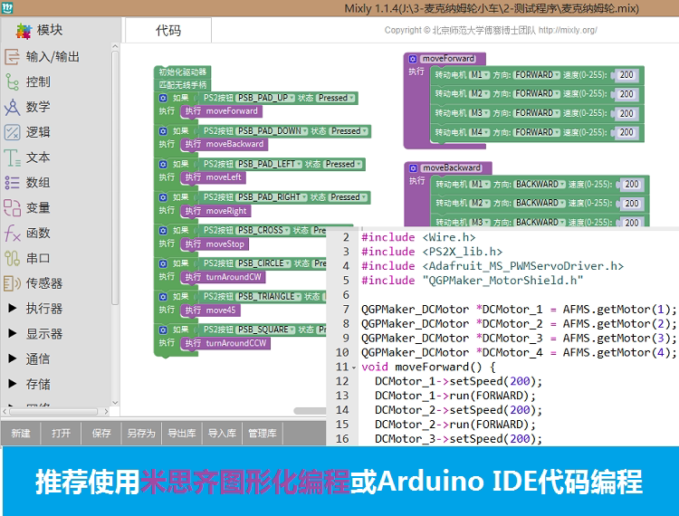Open the 逻辑 category icon
The height and width of the screenshot is (516, 679).
coord(12,132)
